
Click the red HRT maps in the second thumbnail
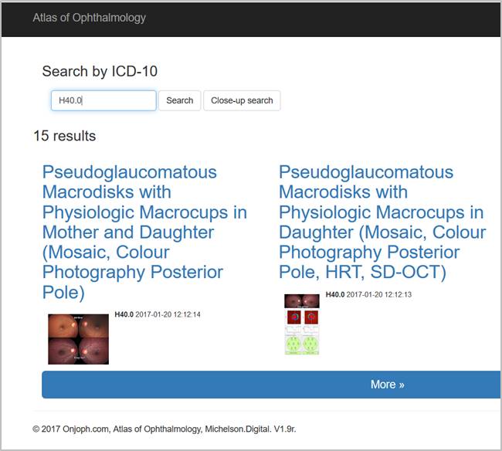301,317
